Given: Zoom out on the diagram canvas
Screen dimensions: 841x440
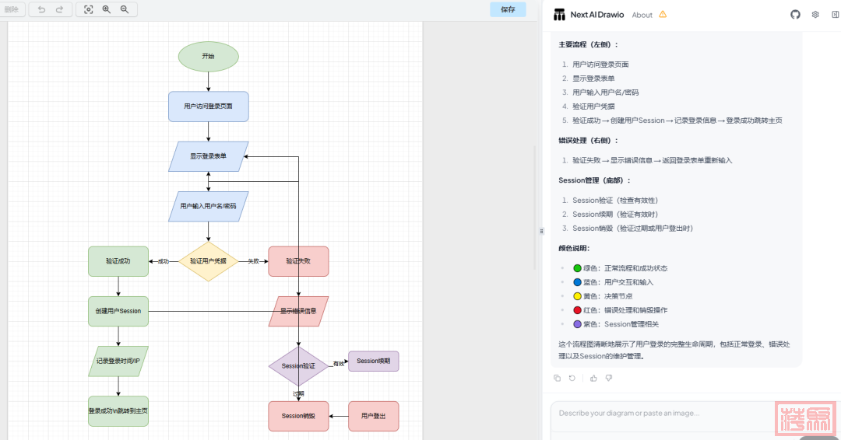Looking at the screenshot, I should (x=125, y=9).
